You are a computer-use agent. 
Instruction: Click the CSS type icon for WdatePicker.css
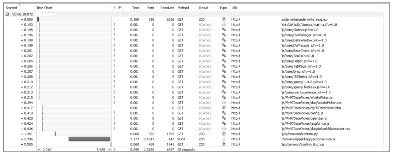224,103
